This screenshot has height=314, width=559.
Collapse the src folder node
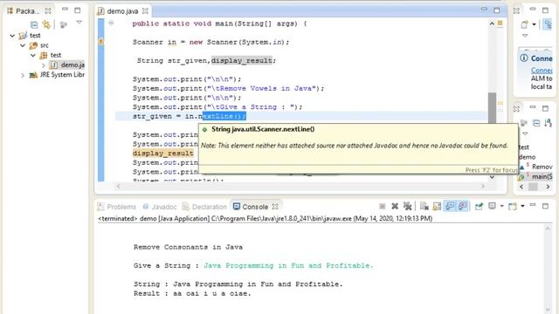tap(23, 45)
